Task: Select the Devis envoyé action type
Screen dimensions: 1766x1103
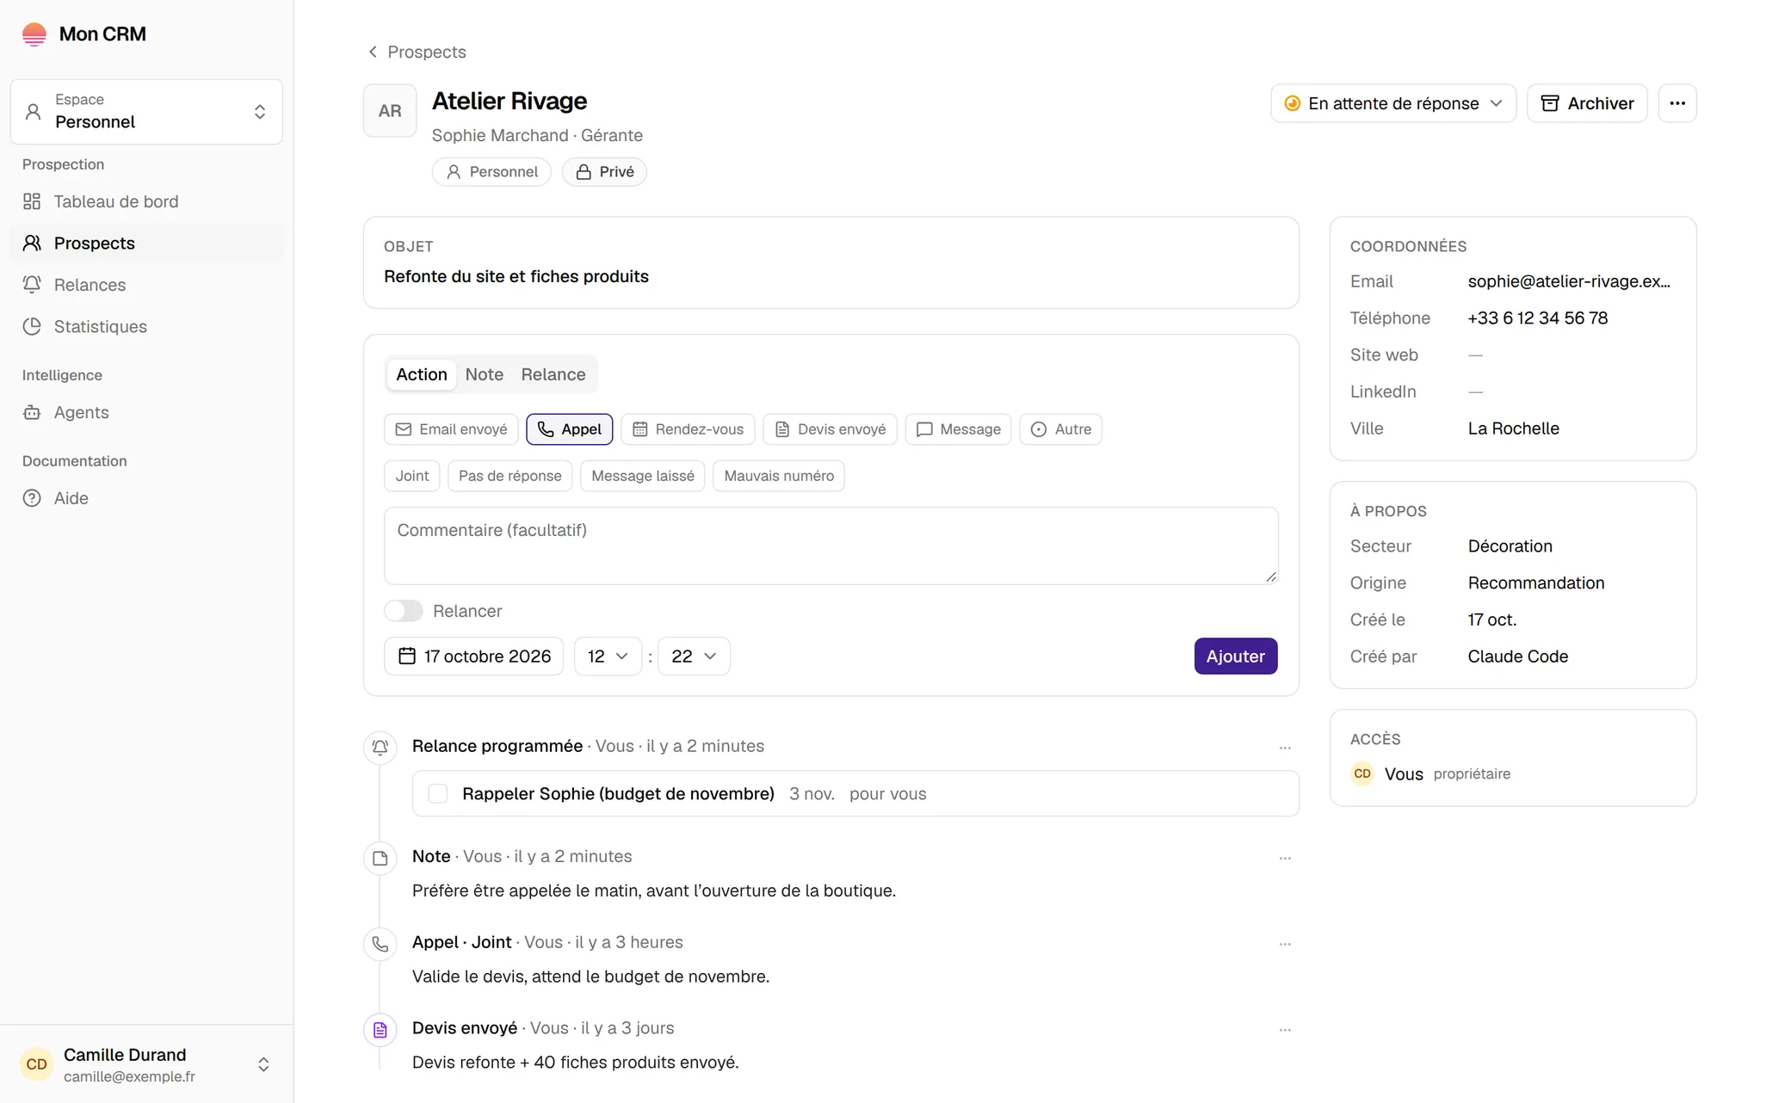Action: pos(831,429)
